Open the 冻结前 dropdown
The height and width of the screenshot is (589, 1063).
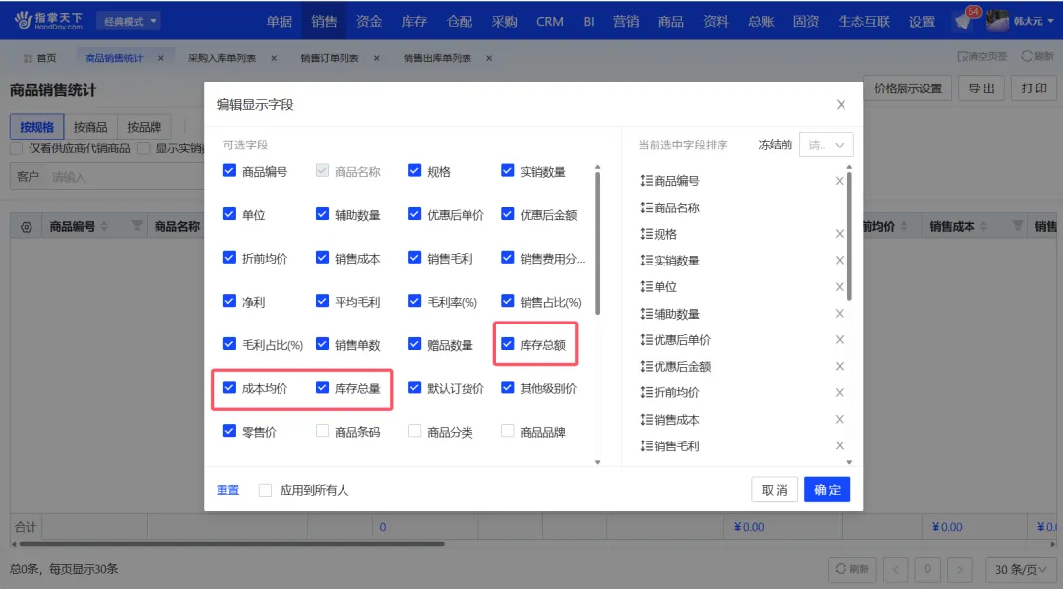pos(826,145)
